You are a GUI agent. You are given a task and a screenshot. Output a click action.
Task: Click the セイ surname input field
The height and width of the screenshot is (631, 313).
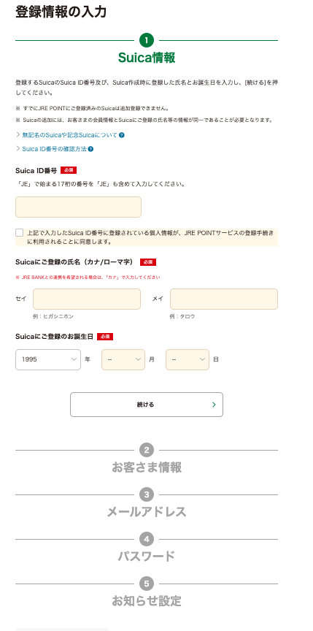(87, 299)
